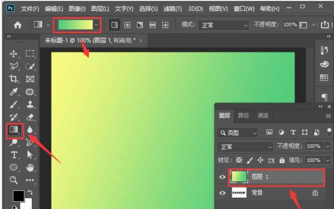Select the Hand tool
The width and height of the screenshot is (334, 209).
[x=30, y=167]
